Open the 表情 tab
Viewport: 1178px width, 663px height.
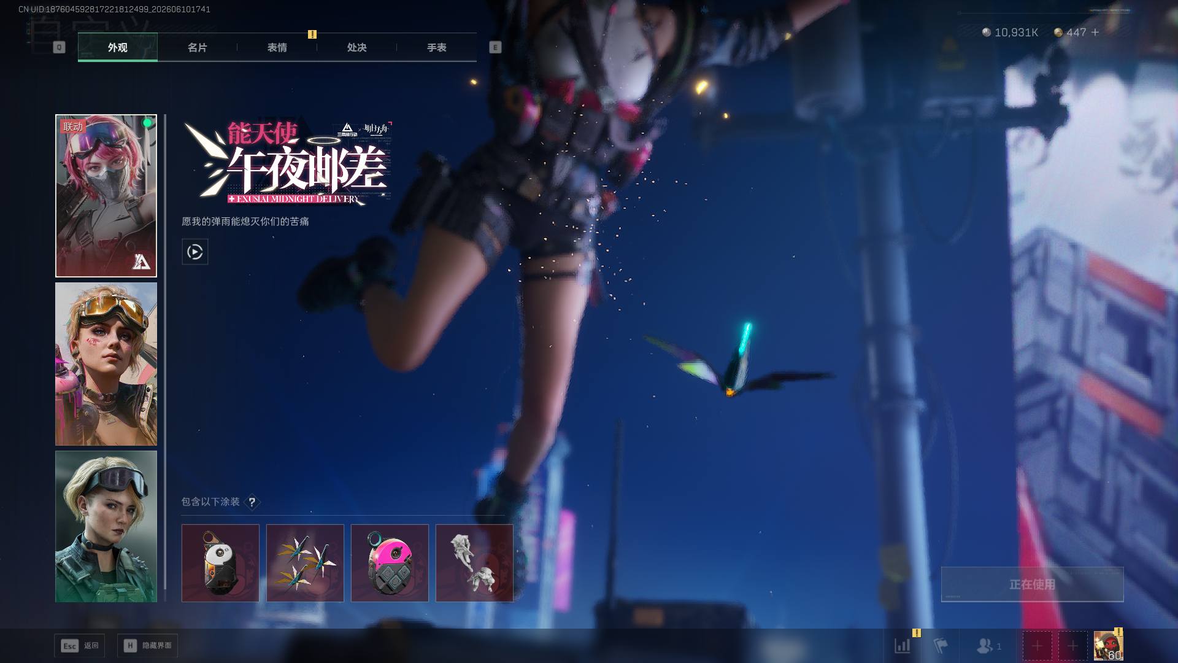277,47
